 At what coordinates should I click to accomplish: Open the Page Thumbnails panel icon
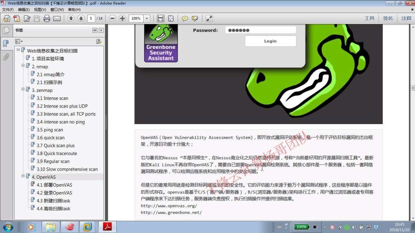pyautogui.click(x=6, y=31)
